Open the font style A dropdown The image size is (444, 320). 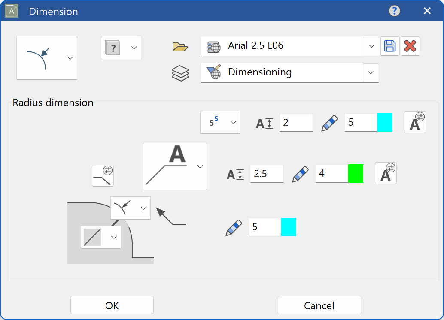click(x=174, y=166)
